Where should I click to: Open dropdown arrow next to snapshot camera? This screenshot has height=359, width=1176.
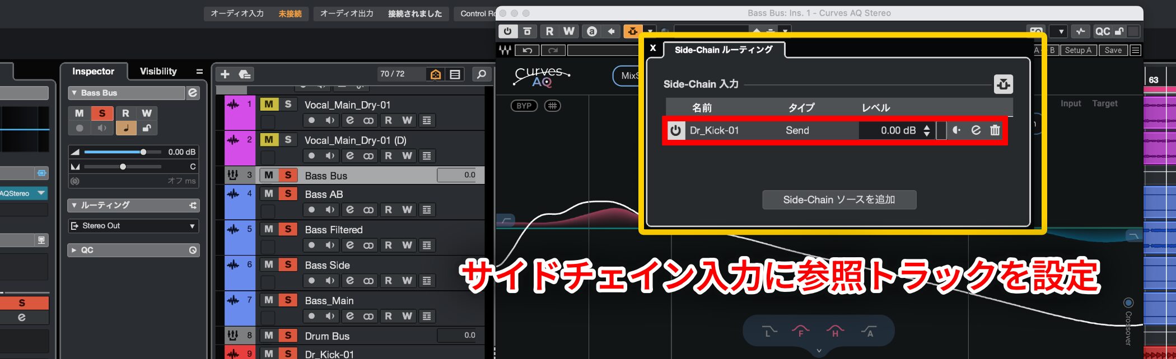(1060, 31)
